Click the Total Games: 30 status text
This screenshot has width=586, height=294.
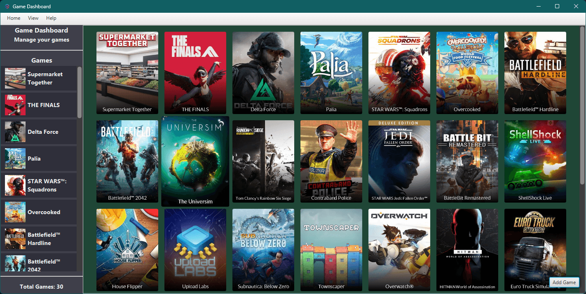(x=42, y=287)
